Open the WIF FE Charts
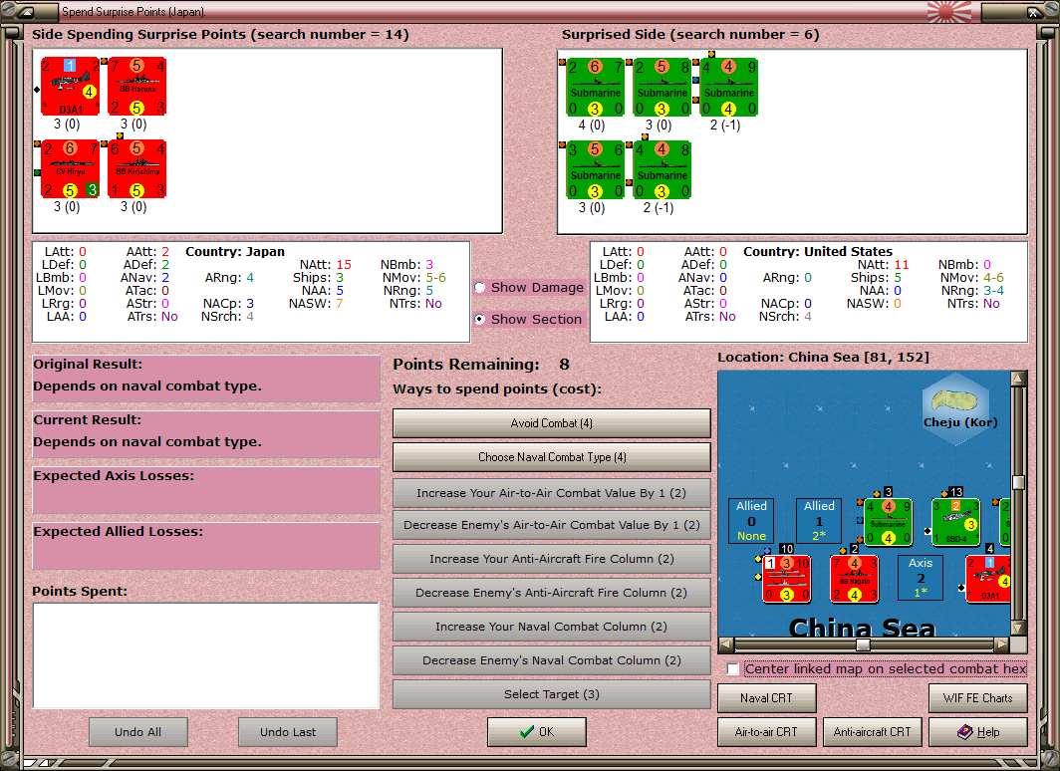 pos(978,698)
